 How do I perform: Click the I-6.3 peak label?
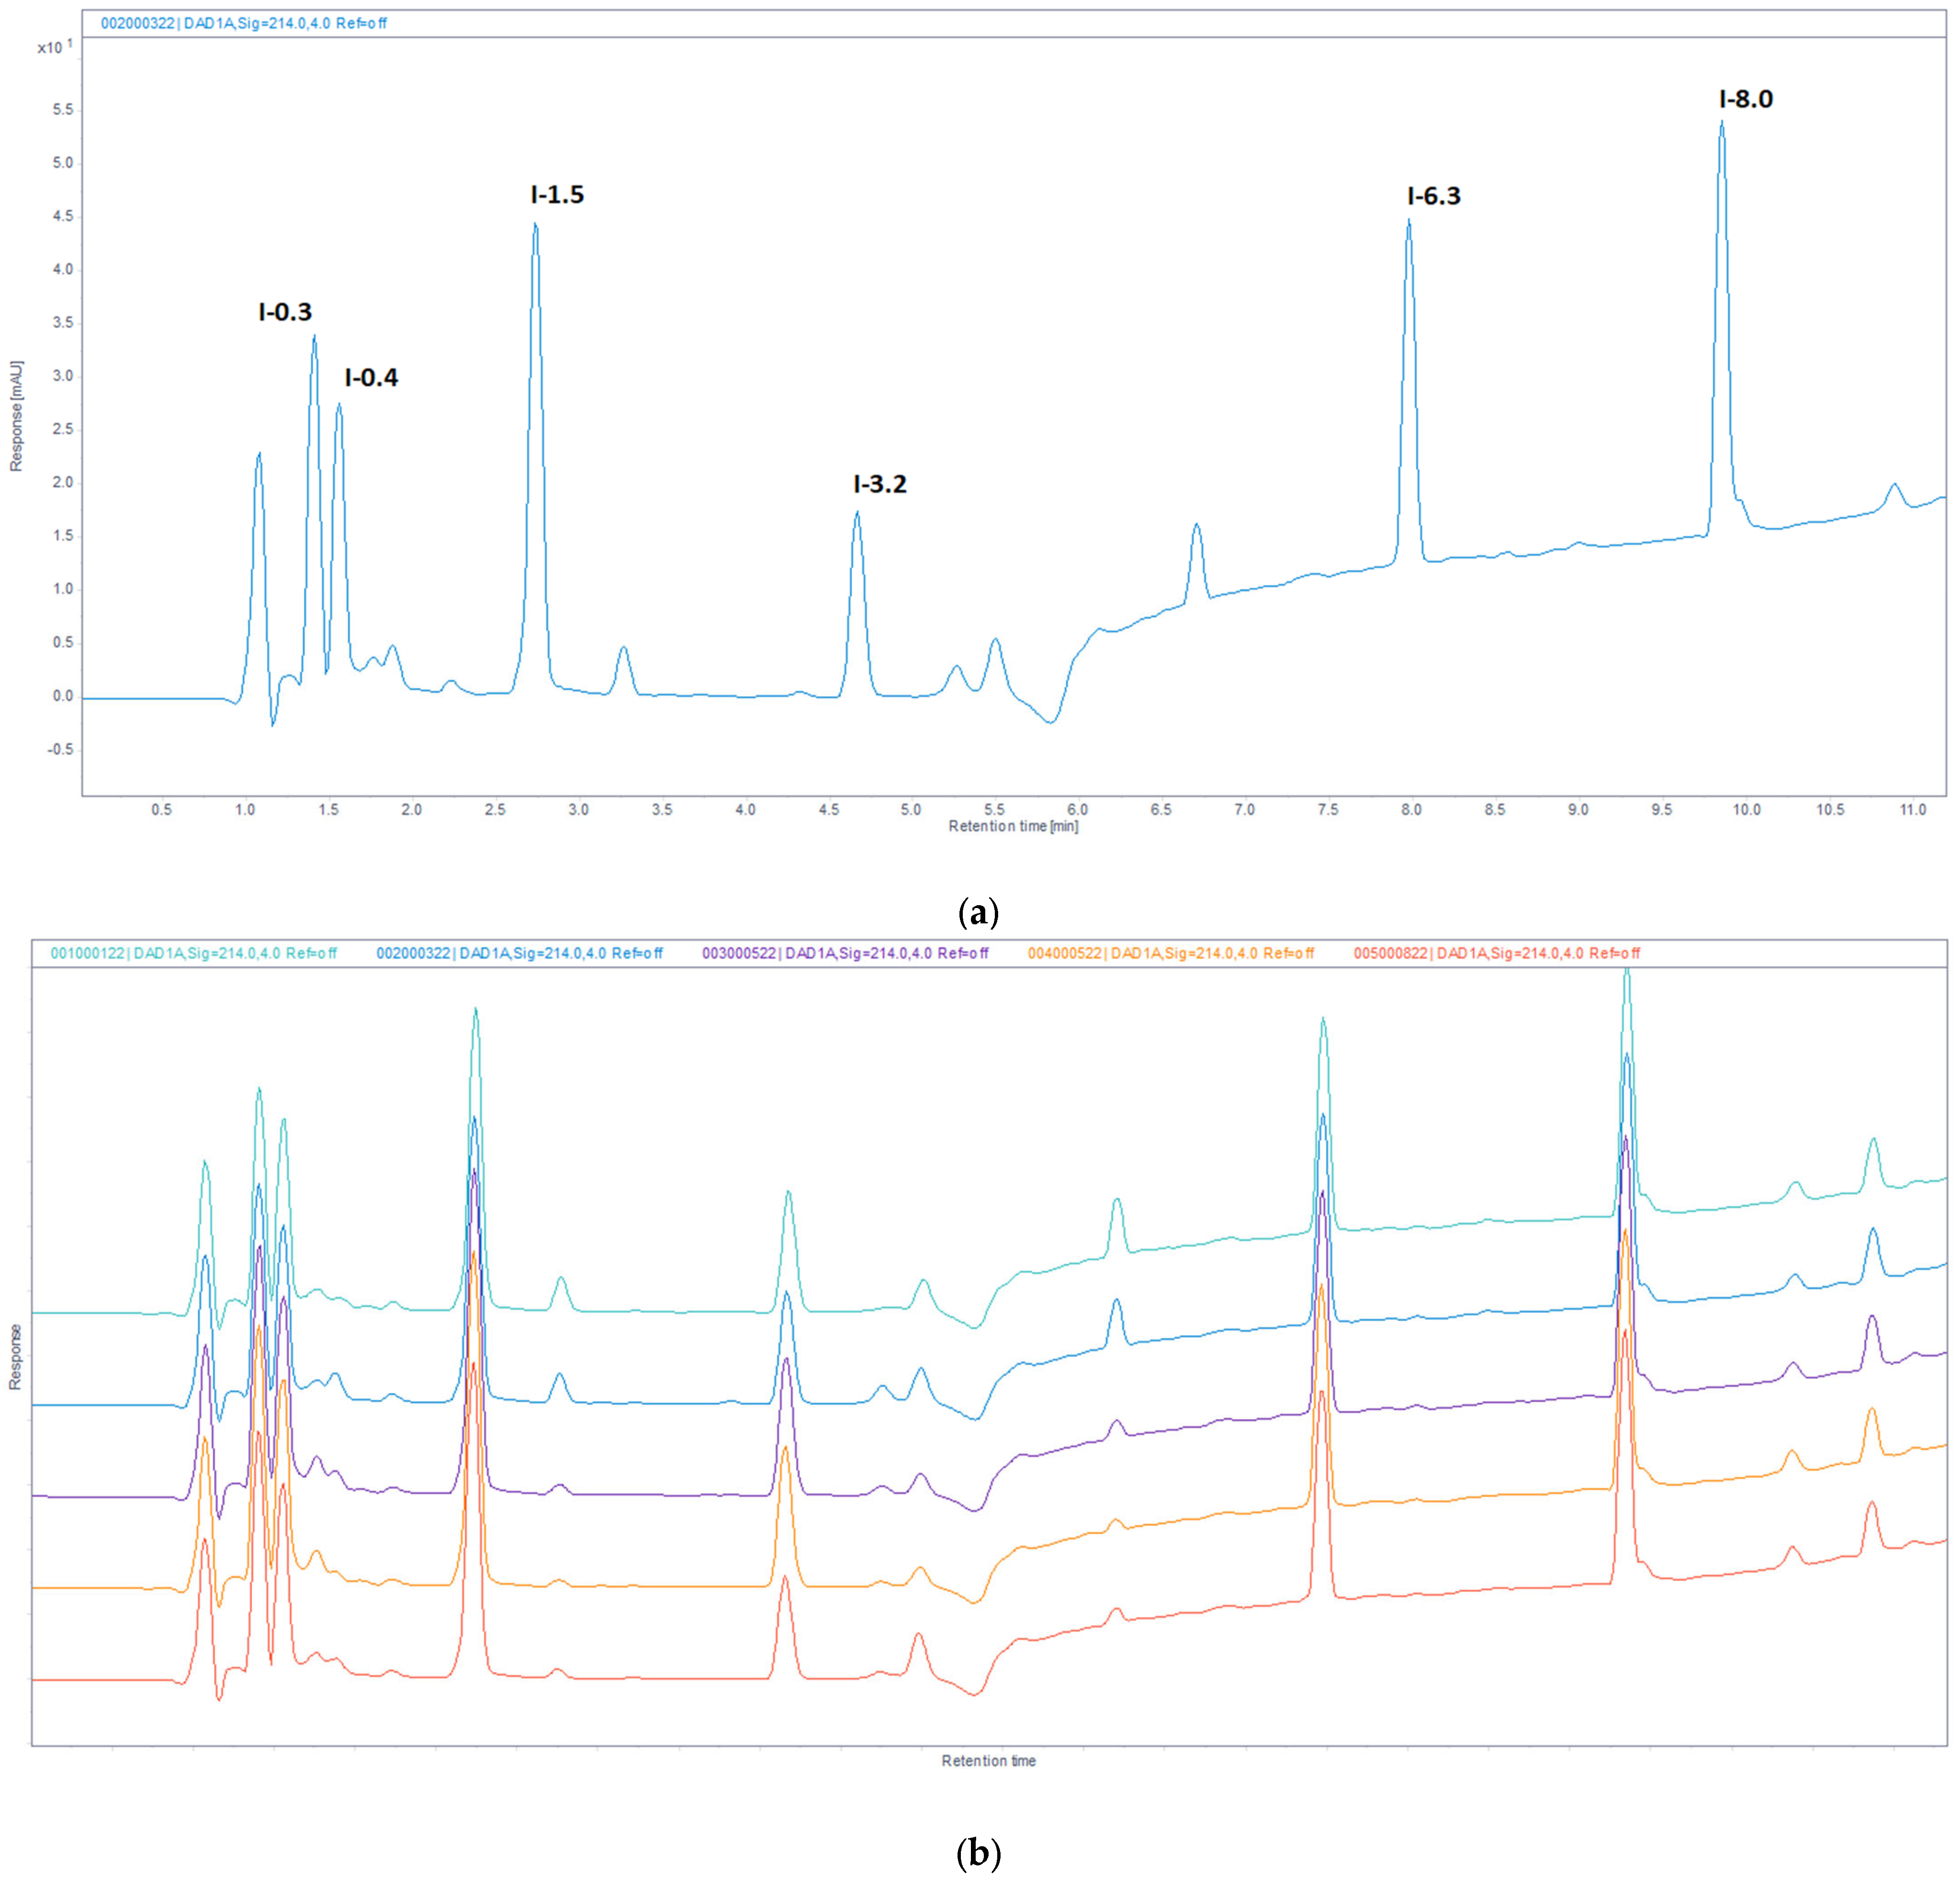point(1434,196)
